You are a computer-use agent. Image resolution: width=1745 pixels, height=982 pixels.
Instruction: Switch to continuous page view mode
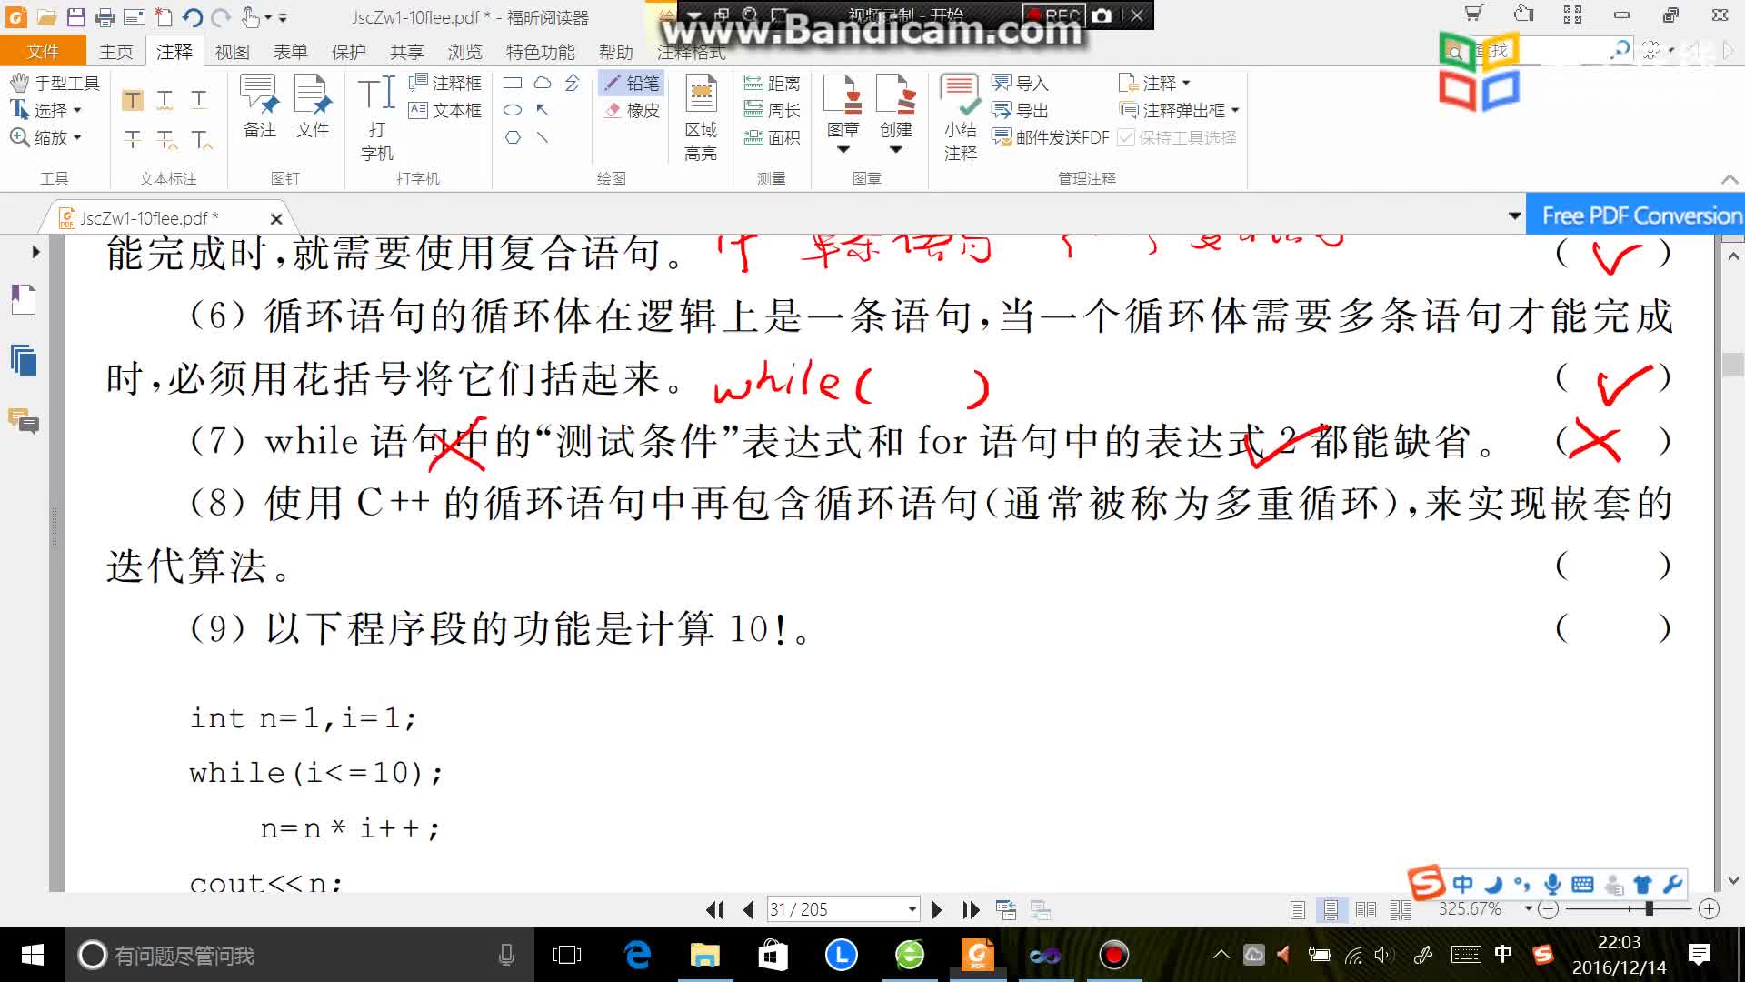[x=1331, y=910]
